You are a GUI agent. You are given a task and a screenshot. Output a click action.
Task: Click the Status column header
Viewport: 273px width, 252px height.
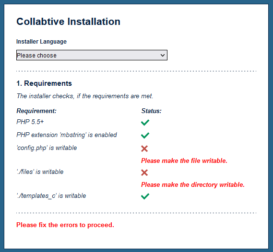151,111
